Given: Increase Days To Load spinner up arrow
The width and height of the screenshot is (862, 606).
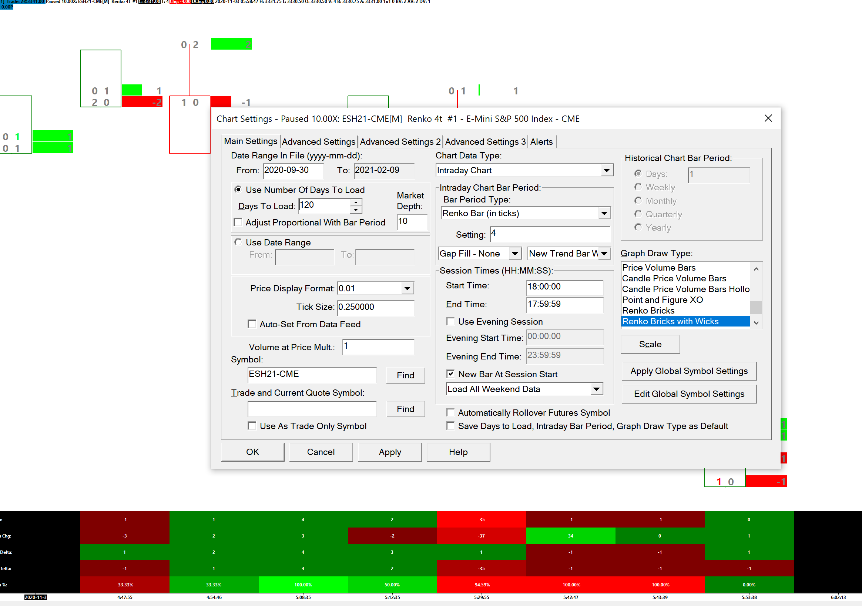Looking at the screenshot, I should pos(356,202).
